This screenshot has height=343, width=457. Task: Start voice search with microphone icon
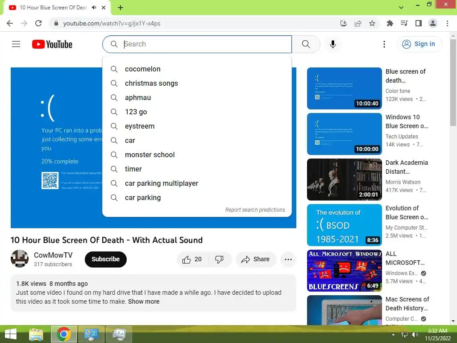[x=332, y=44]
